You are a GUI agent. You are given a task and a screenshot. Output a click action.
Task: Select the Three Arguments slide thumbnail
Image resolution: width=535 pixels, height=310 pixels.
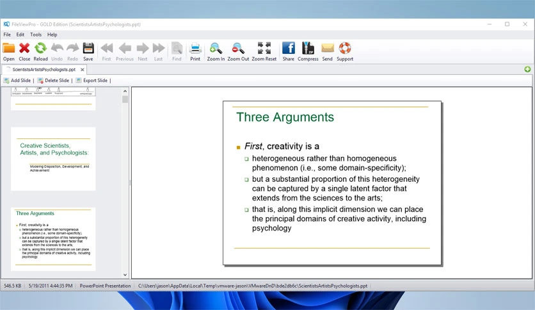[x=53, y=239]
